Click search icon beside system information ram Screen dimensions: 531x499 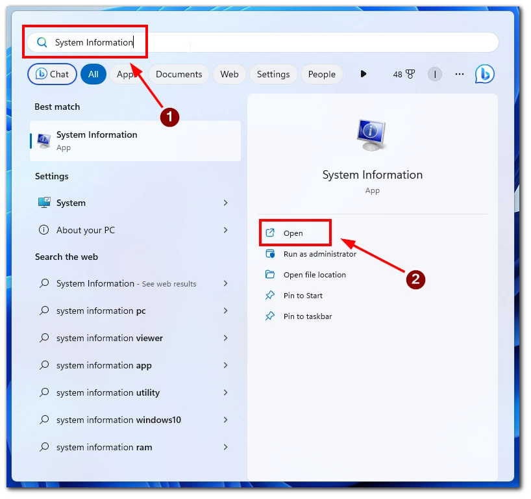(44, 447)
